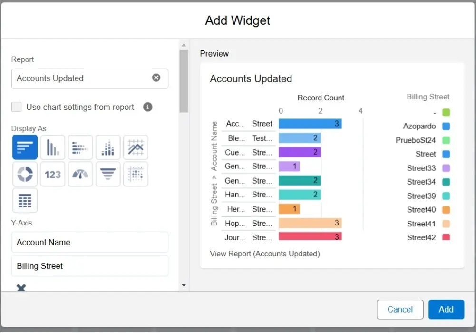
Task: Select the metric 123 display icon
Action: (52, 174)
